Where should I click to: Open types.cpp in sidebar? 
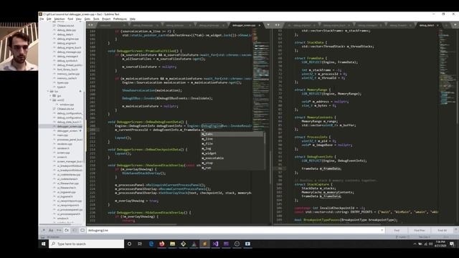(x=62, y=83)
